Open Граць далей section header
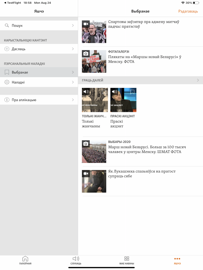 pyautogui.click(x=140, y=80)
